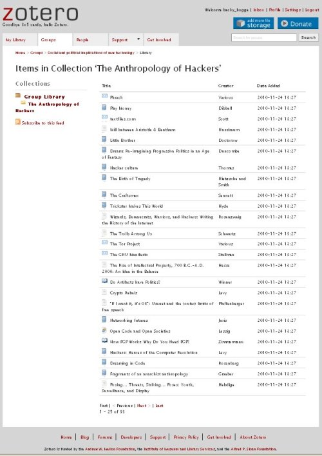
Task: Open the Dreaming in Code item title
Action: (x=127, y=363)
